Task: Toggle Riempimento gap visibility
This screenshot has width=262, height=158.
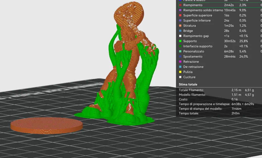Action: [196, 36]
